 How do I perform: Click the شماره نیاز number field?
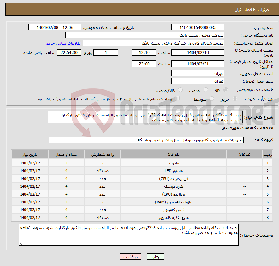(x=198, y=28)
